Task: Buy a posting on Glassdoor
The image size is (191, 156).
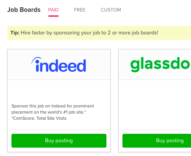Action: [157, 141]
